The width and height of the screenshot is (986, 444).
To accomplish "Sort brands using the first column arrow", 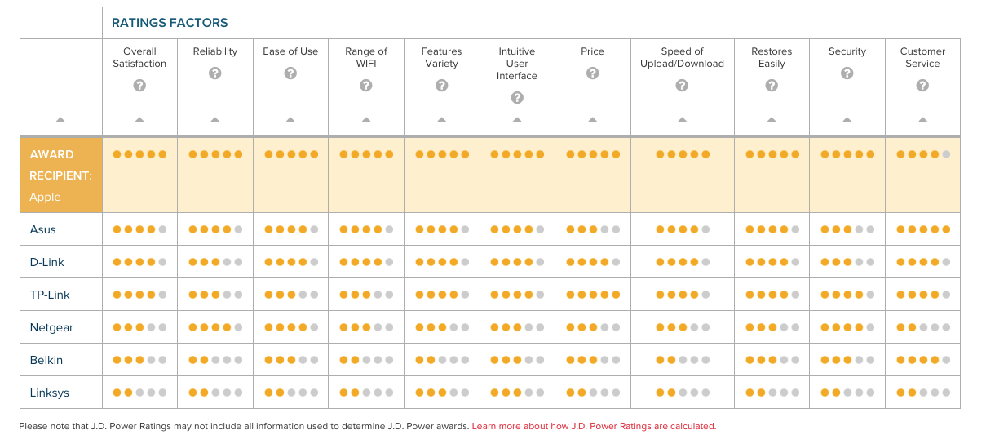I will 61,120.
